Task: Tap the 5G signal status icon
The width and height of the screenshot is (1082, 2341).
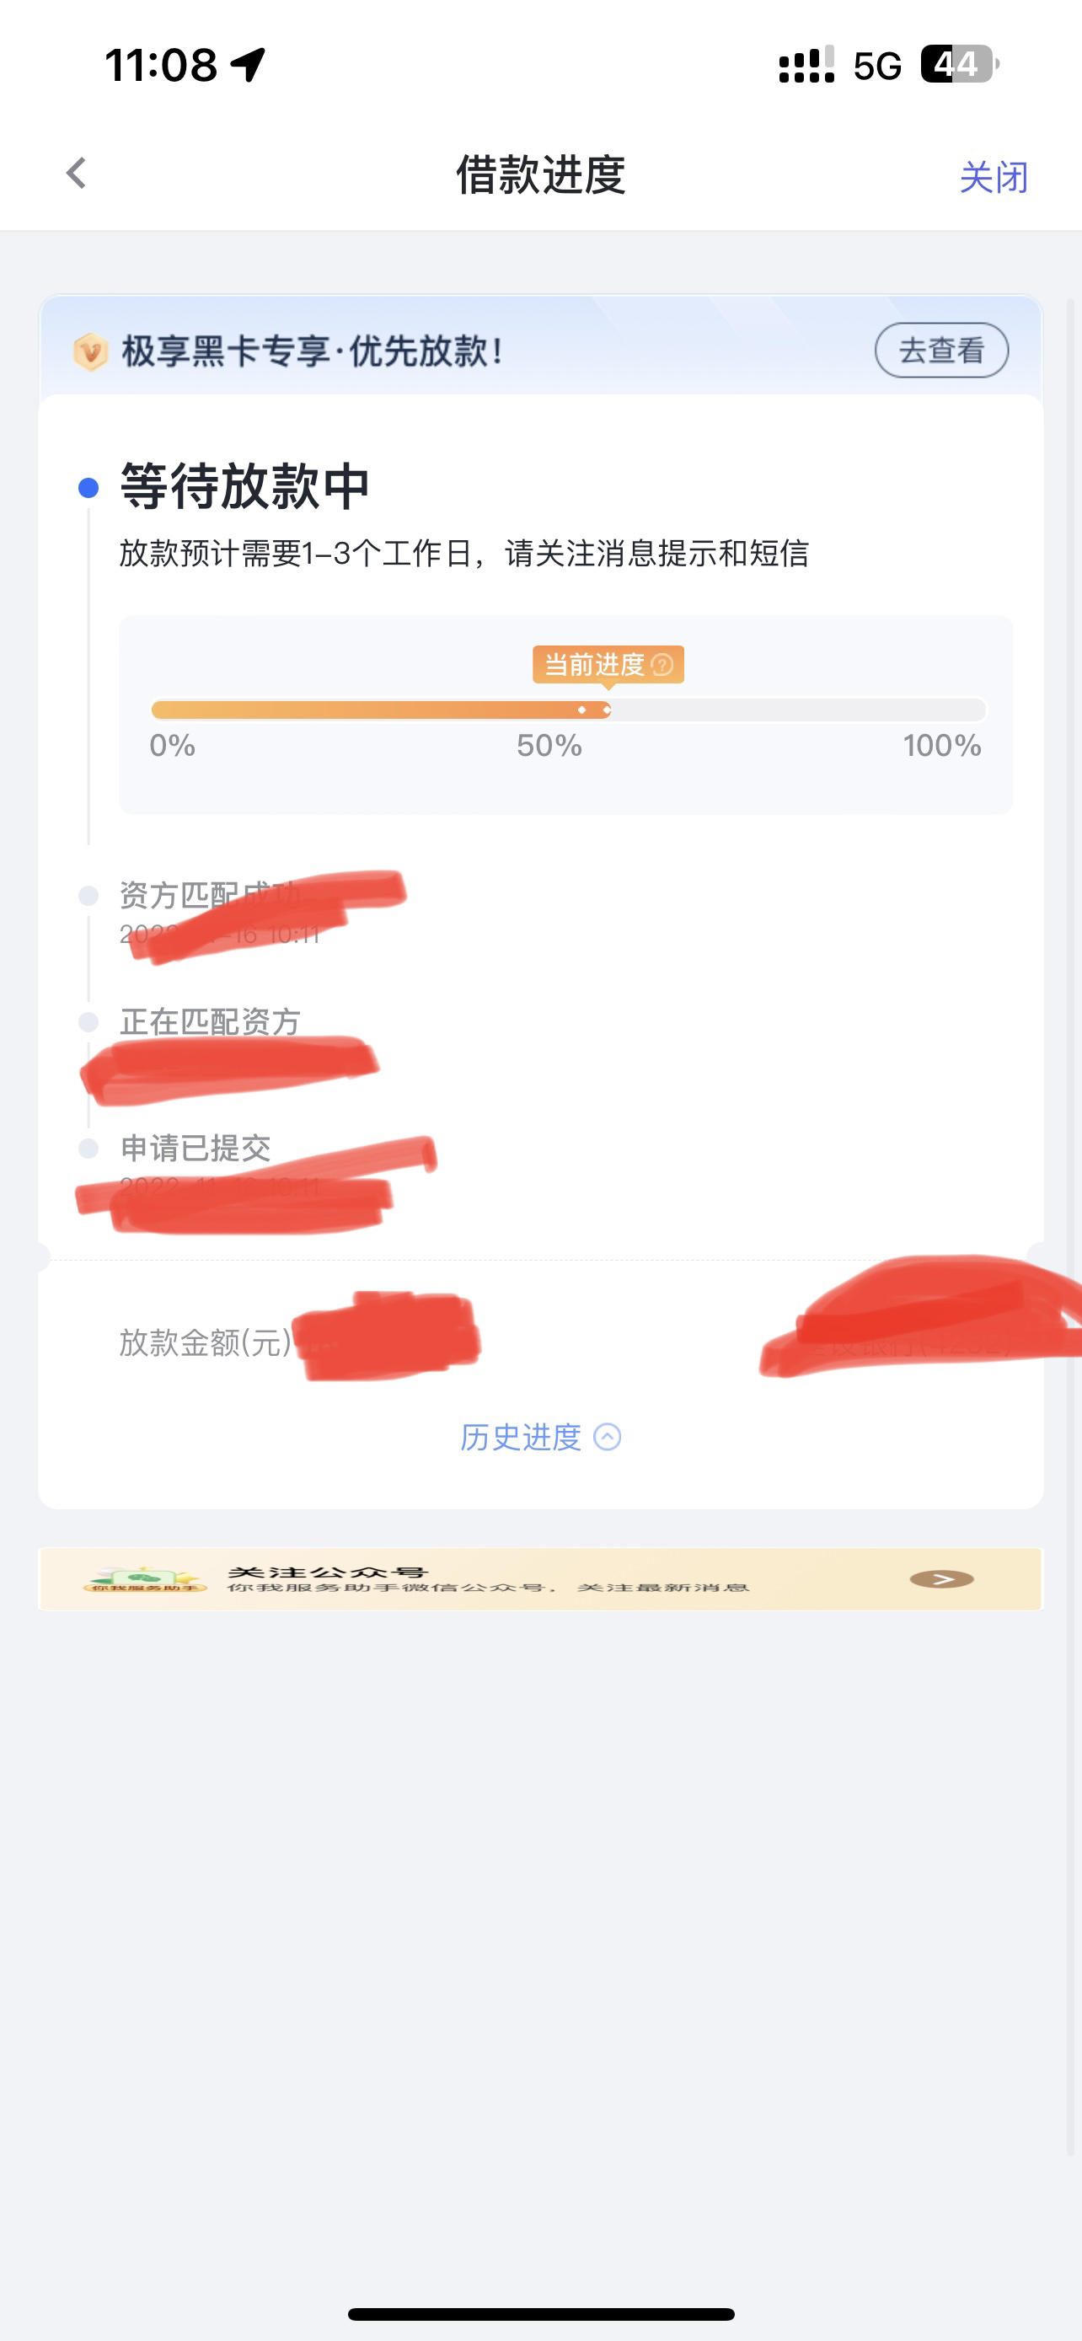Action: [x=877, y=66]
